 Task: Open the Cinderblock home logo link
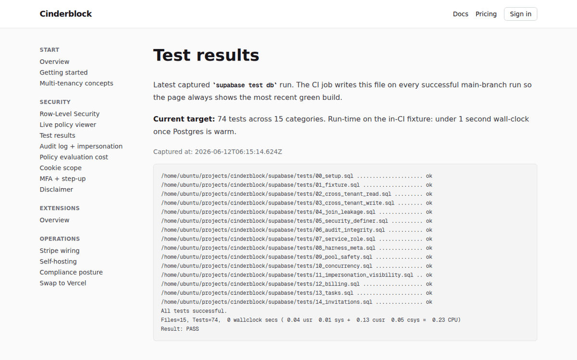click(65, 14)
